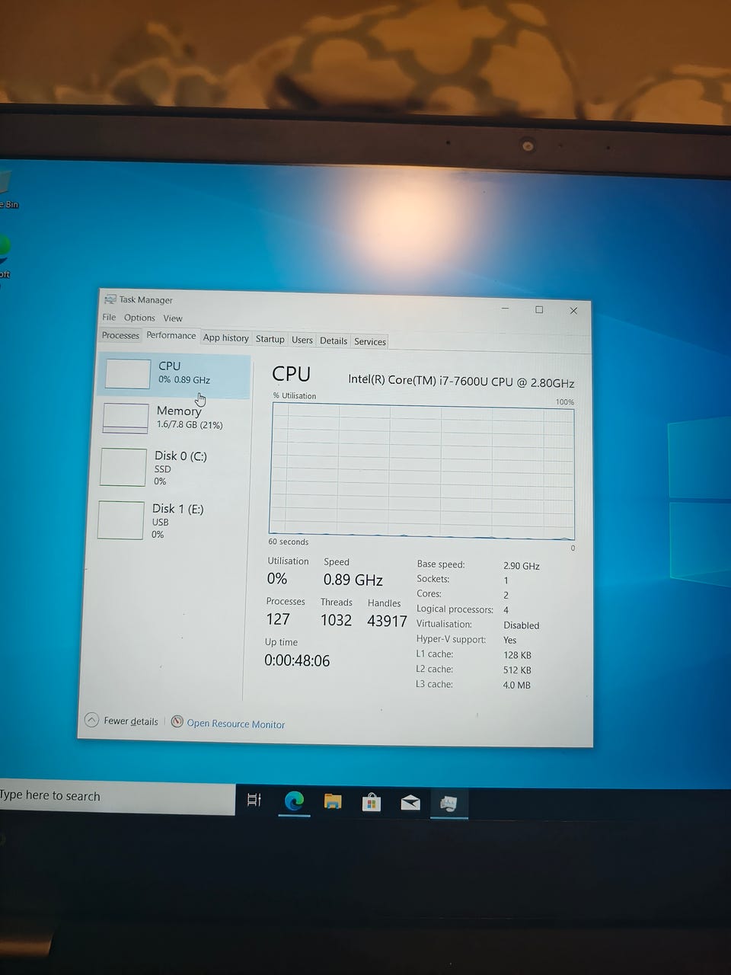Launch Microsoft Edge from the taskbar
Viewport: 731px width, 975px height.
click(x=294, y=801)
